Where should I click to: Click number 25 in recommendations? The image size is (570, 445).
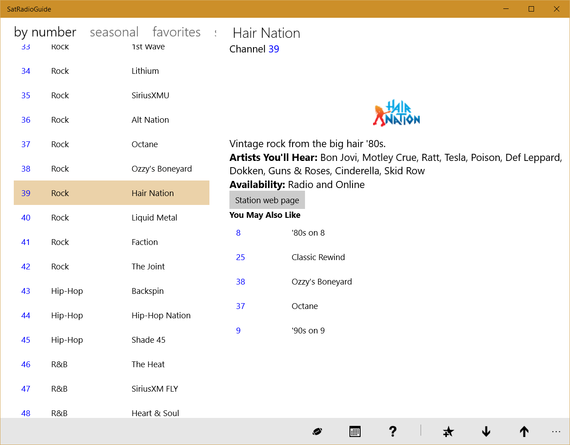coord(241,257)
